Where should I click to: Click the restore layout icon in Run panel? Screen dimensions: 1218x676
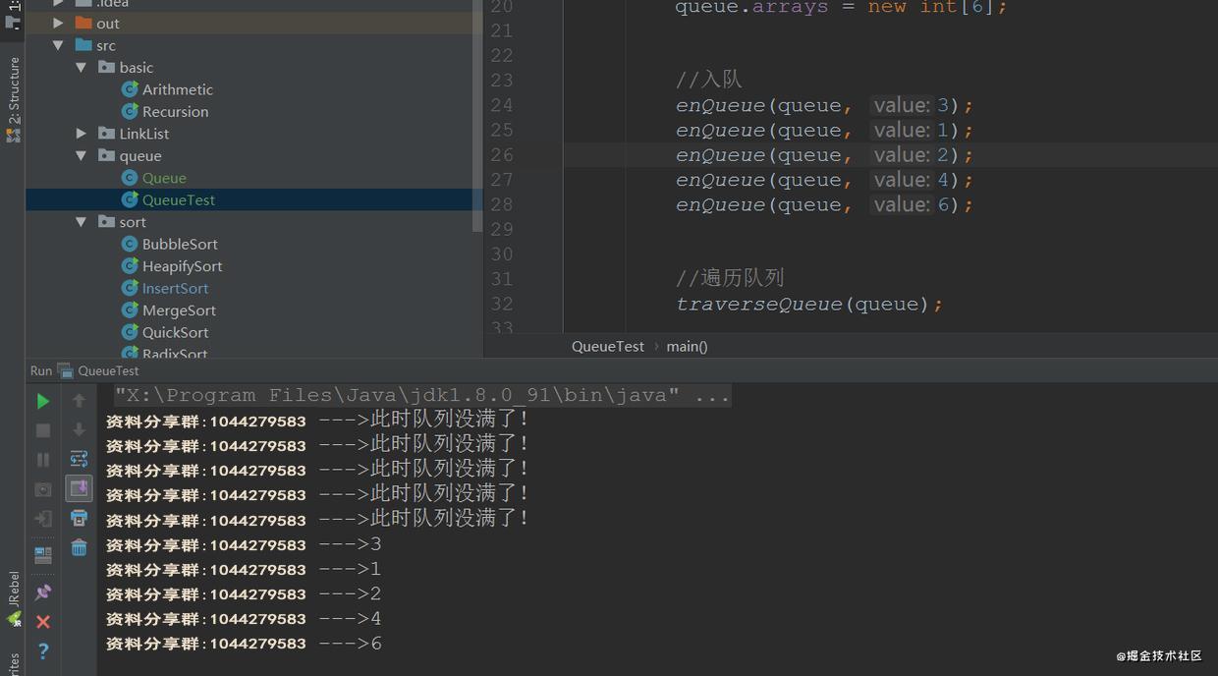click(x=42, y=555)
